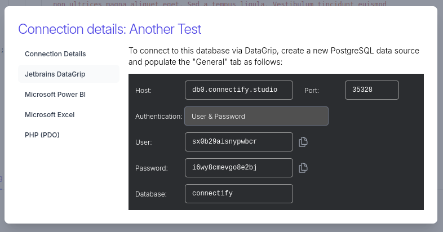Click the Database field containing connectify
The image size is (443, 232).
pyautogui.click(x=239, y=194)
